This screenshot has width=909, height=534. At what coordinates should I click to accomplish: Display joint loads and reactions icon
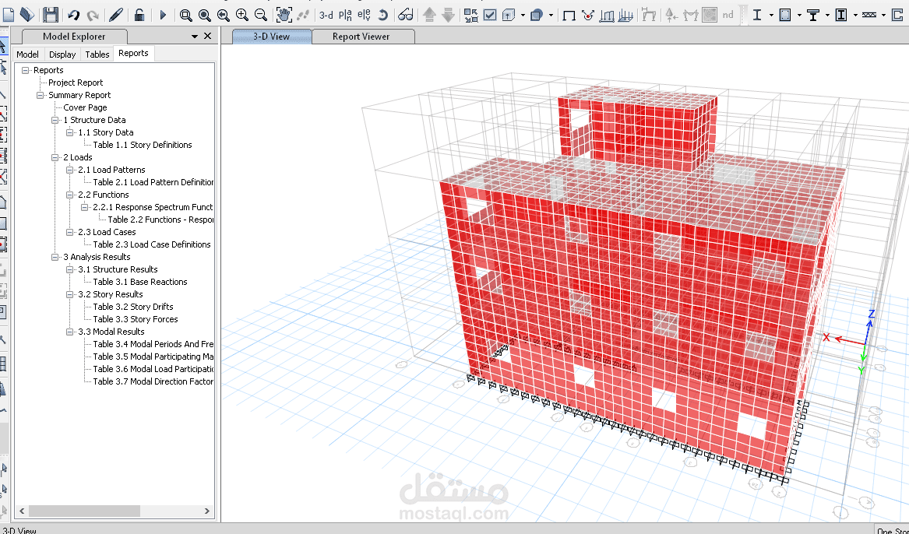click(588, 15)
